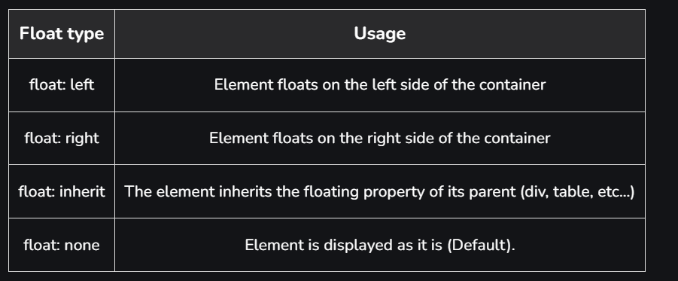Click the 'Float type' column header
The width and height of the screenshot is (678, 281).
click(x=62, y=34)
